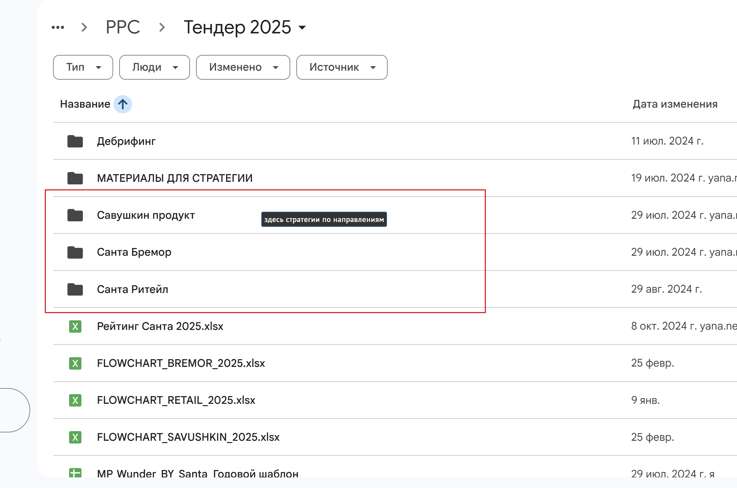
Task: Expand the Изменено filter dropdown
Action: [x=243, y=67]
